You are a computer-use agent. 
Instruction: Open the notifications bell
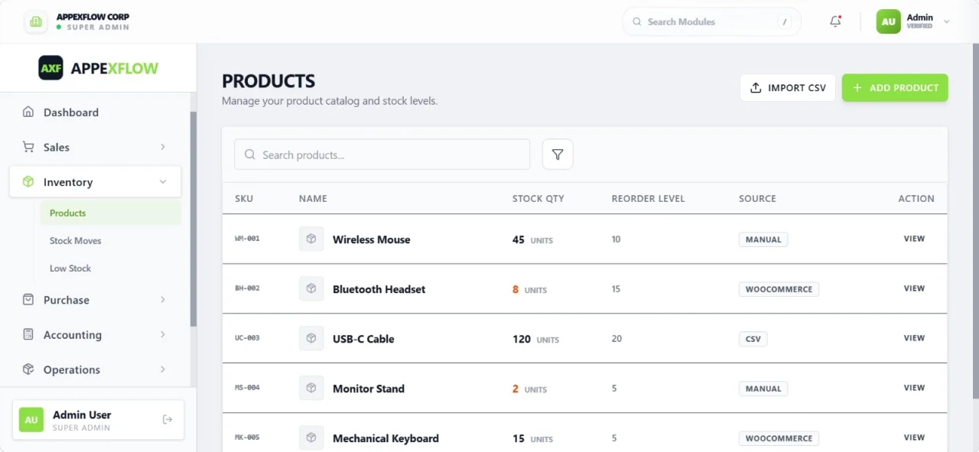click(835, 21)
